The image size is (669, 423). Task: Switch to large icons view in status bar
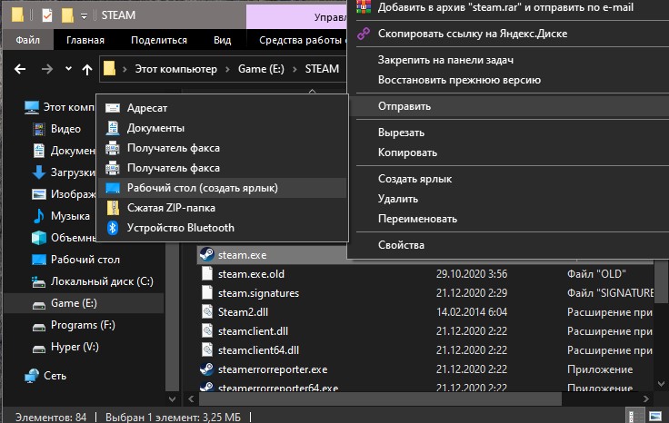tap(655, 416)
